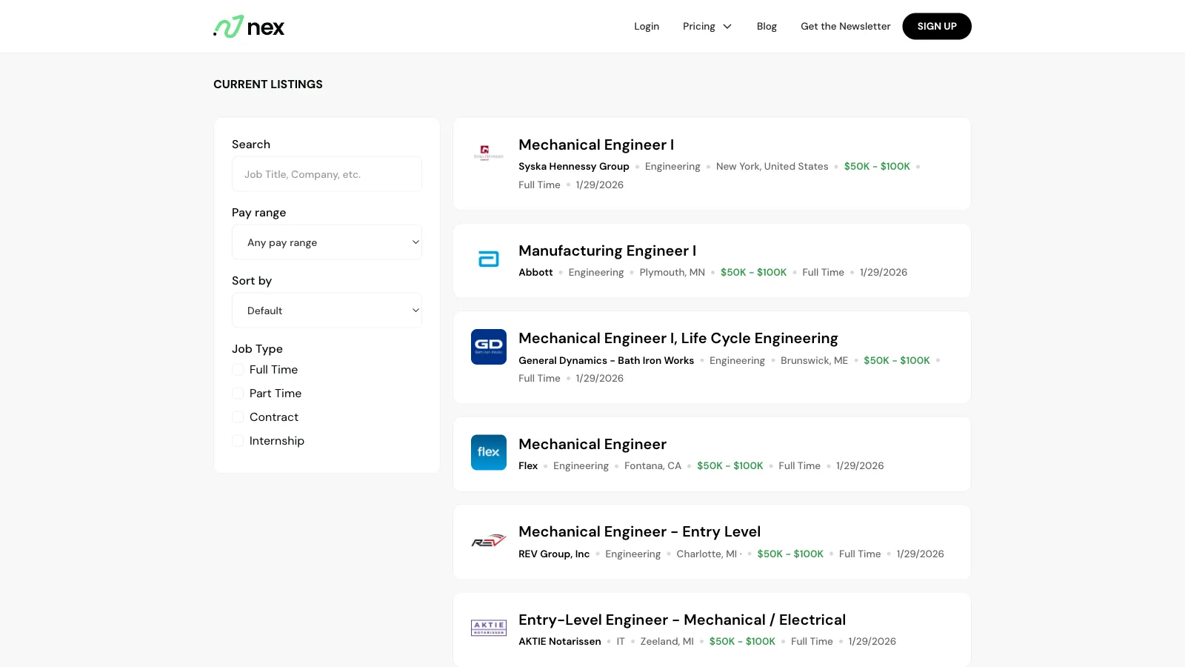The width and height of the screenshot is (1185, 667).
Task: Click the CURRENT LISTINGS heading
Action: (268, 84)
